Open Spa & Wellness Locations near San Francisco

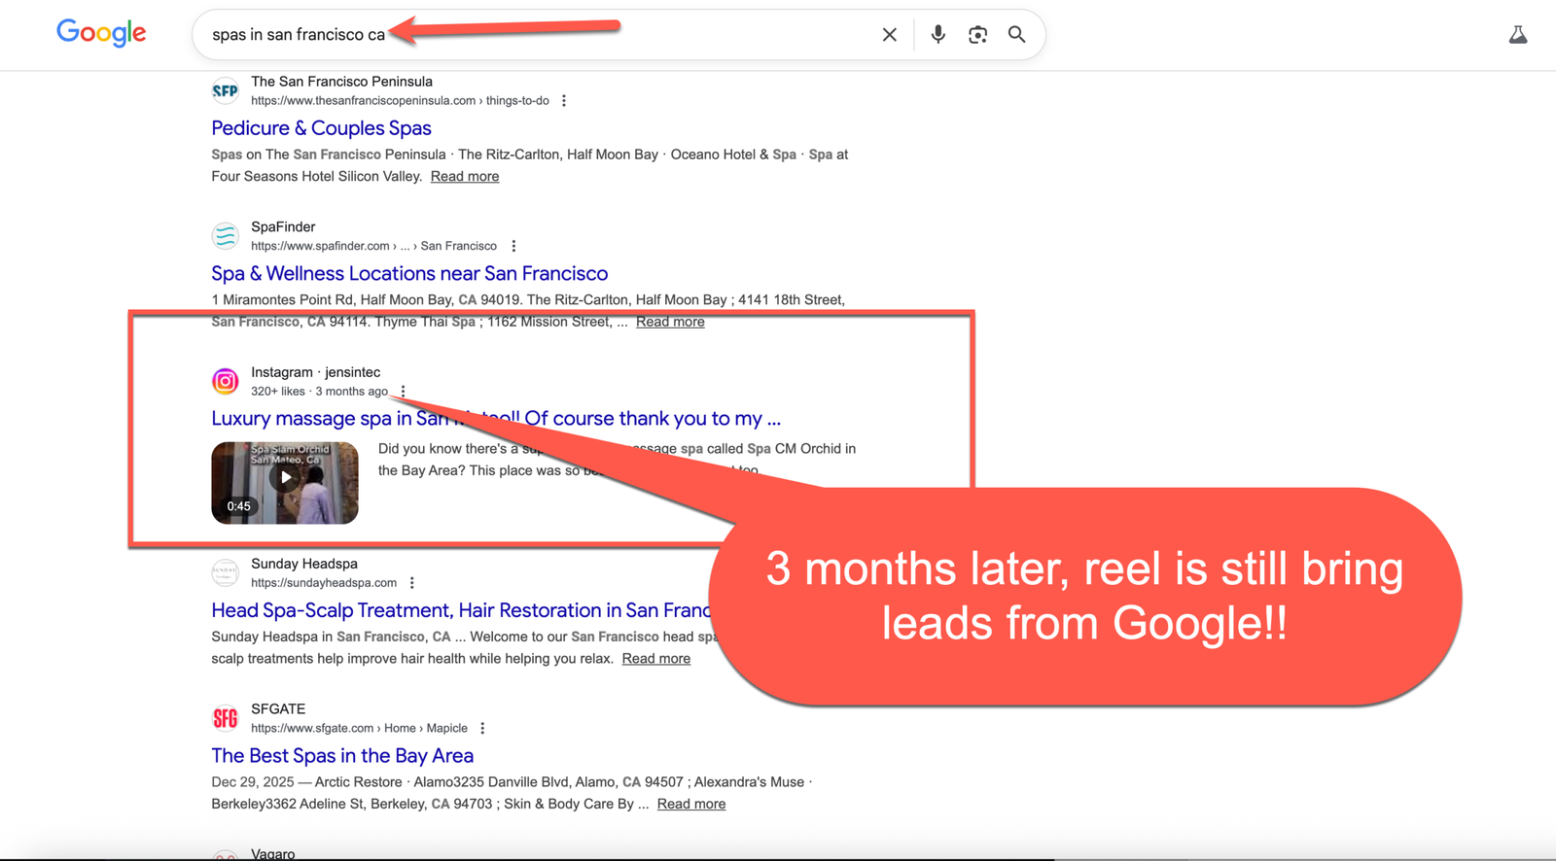click(x=409, y=274)
